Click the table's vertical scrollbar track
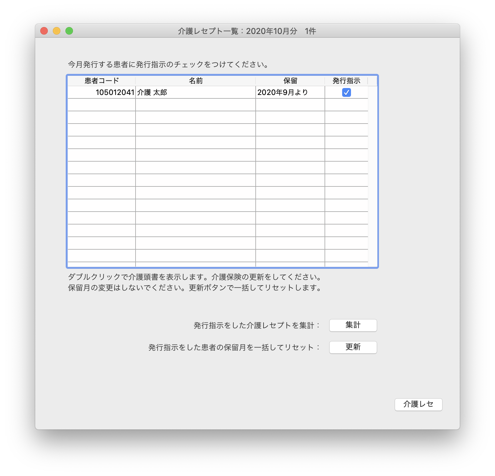The width and height of the screenshot is (495, 476). (x=372, y=176)
